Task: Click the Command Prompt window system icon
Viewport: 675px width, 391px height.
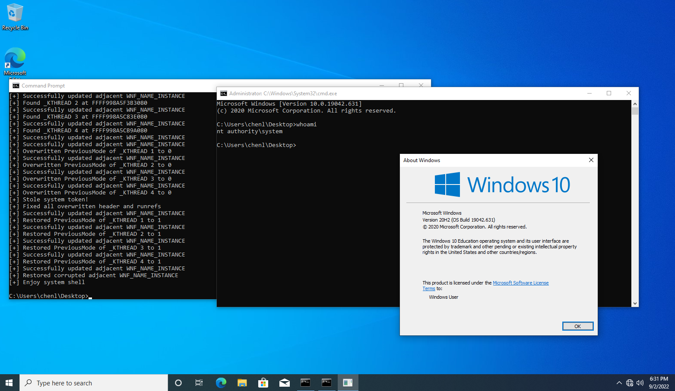Action: point(16,86)
